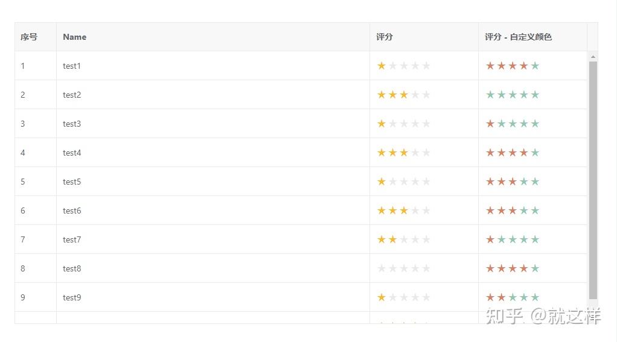This screenshot has height=342, width=617.
Task: Set test4 custom-color rating to third star
Action: [x=513, y=153]
